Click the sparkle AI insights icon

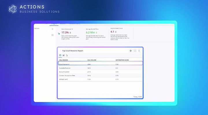(x=59, y=33)
